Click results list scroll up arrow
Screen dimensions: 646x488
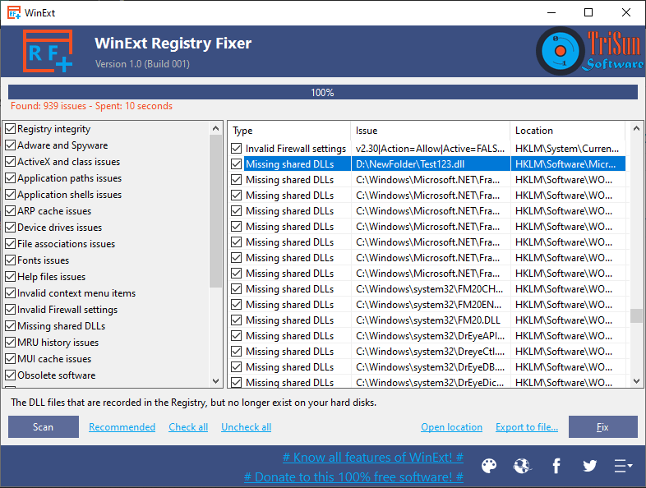[636, 128]
